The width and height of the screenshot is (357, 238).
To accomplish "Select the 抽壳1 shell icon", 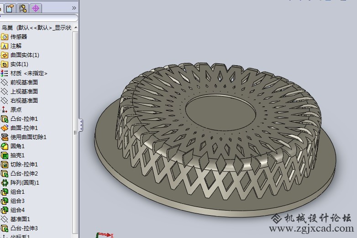I will point(4,155).
